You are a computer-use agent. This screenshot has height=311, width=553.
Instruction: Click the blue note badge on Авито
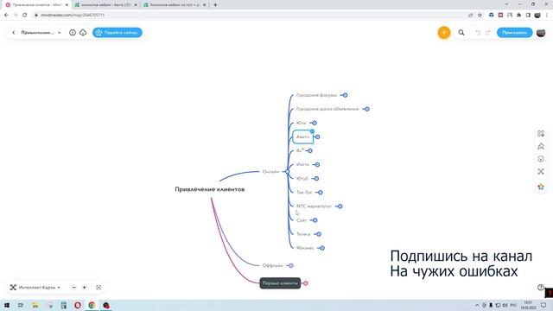click(312, 131)
